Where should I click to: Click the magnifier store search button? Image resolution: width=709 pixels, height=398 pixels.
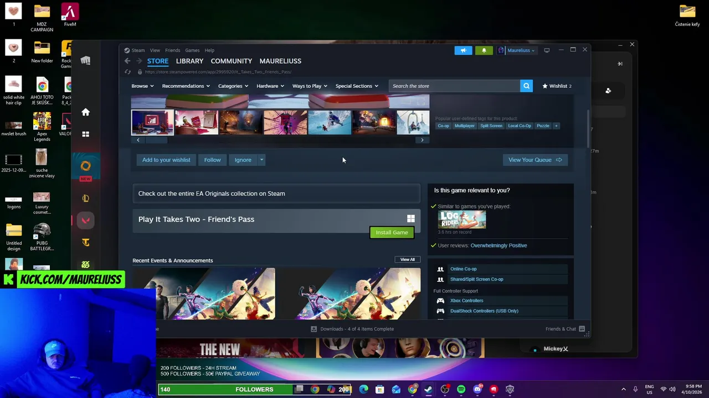pos(526,86)
